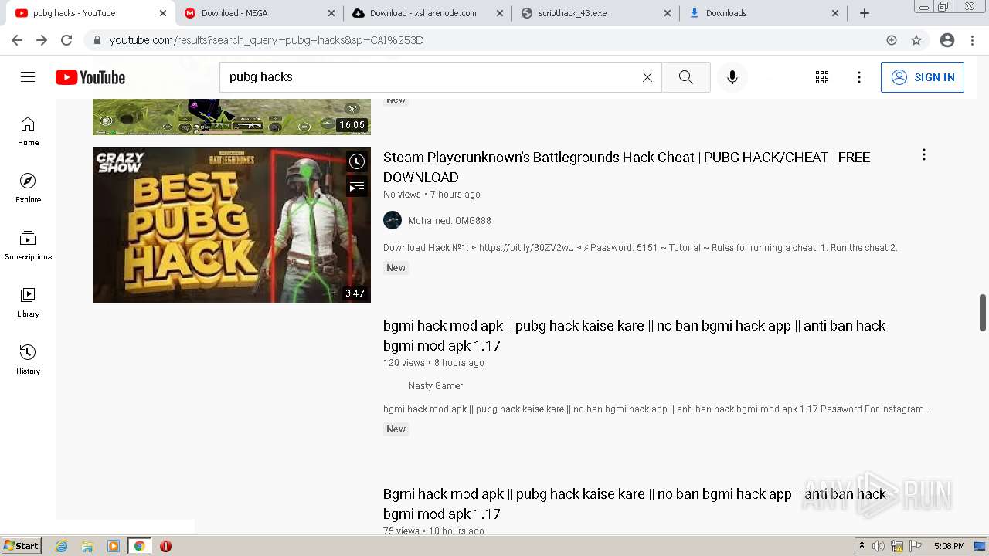This screenshot has width=989, height=556.
Task: Go forward in browser
Action: click(x=42, y=40)
